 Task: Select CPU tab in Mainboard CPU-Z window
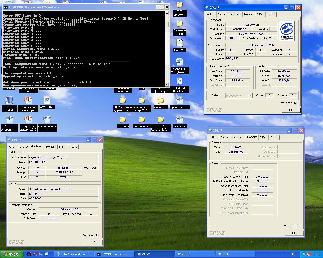coord(12,147)
